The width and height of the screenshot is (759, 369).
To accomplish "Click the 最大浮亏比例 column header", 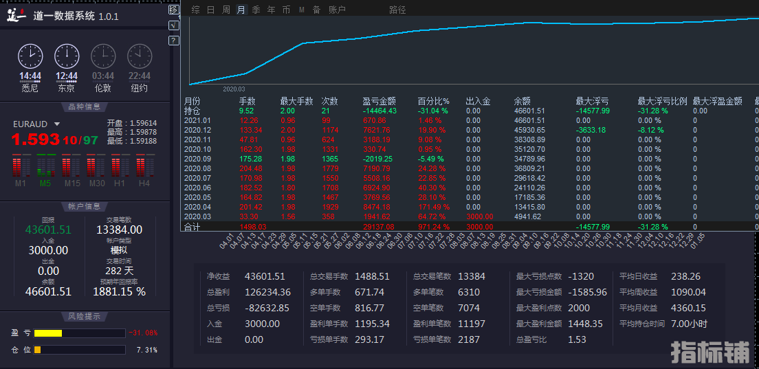I will coord(663,101).
